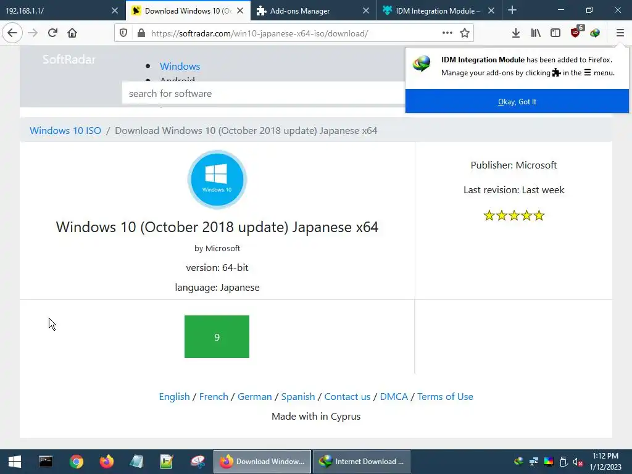
Task: Click 'version: 64-bit' text
Action: click(x=217, y=268)
